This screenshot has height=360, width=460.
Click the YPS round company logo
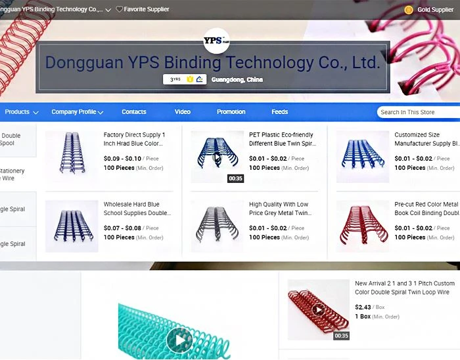click(x=216, y=41)
